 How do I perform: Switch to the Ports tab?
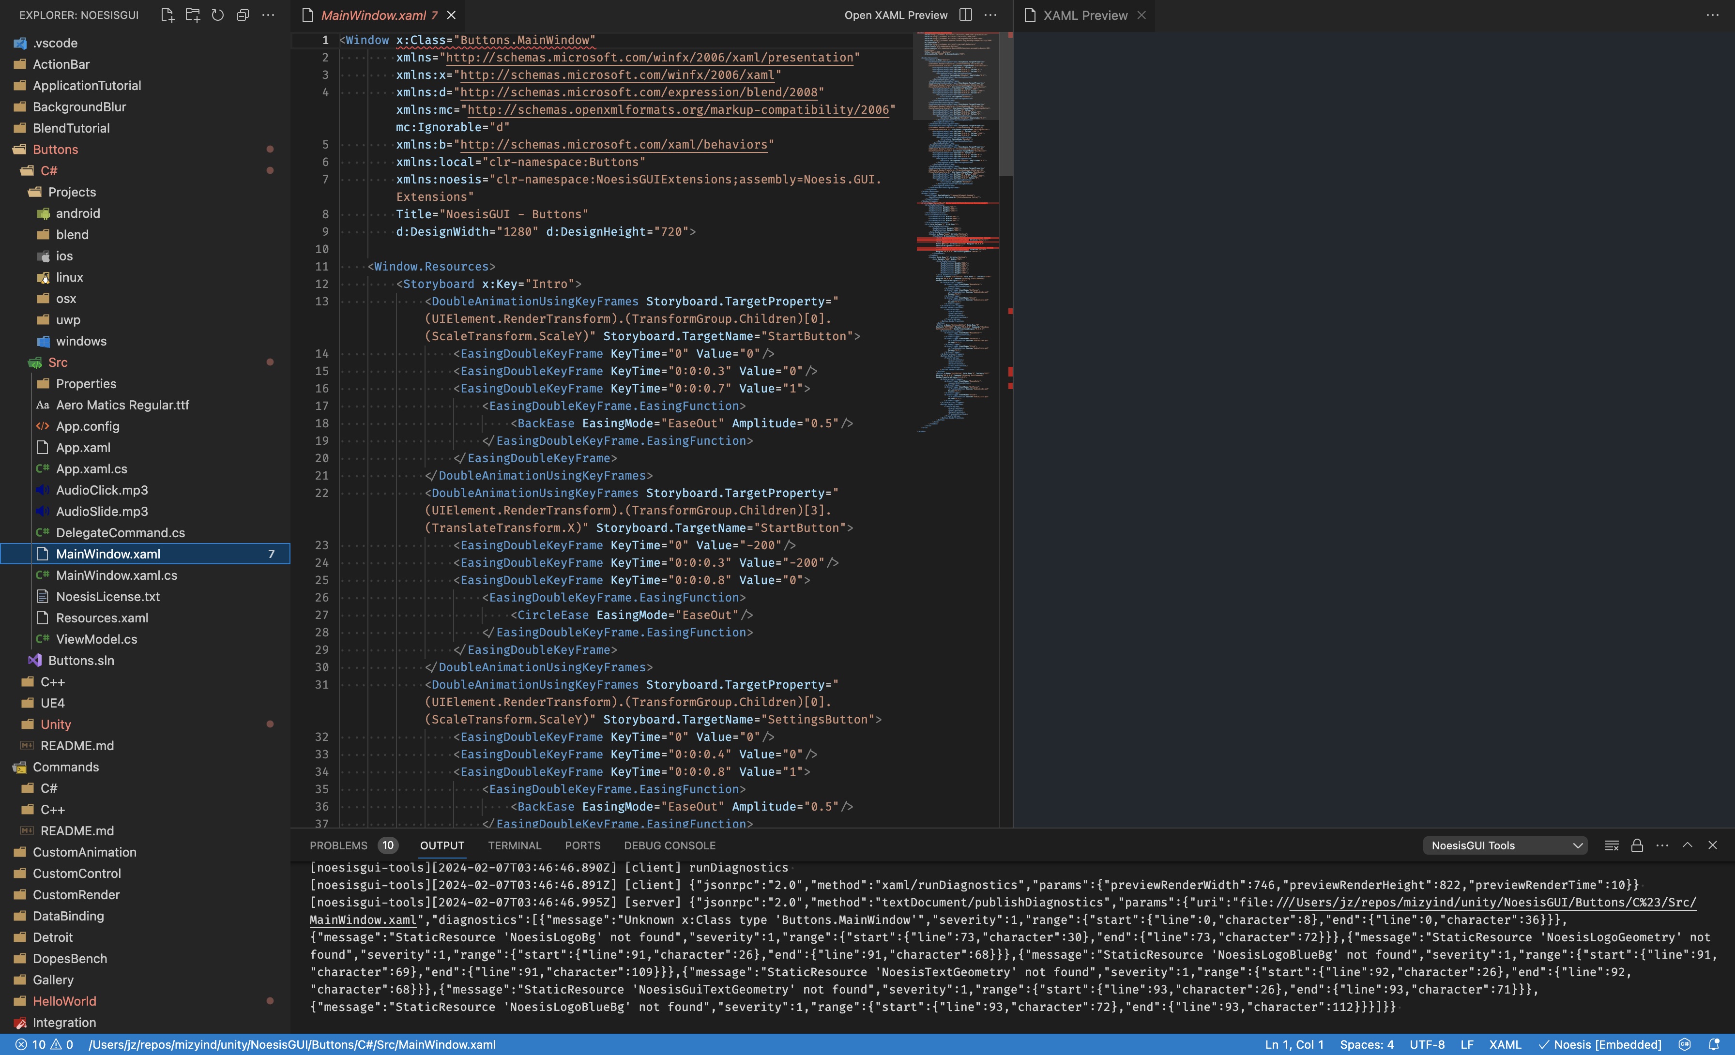(x=582, y=845)
